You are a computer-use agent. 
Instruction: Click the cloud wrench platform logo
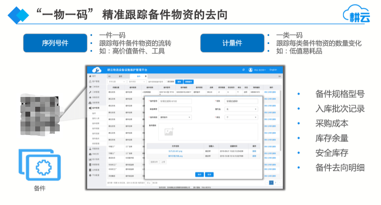[x=97, y=70]
